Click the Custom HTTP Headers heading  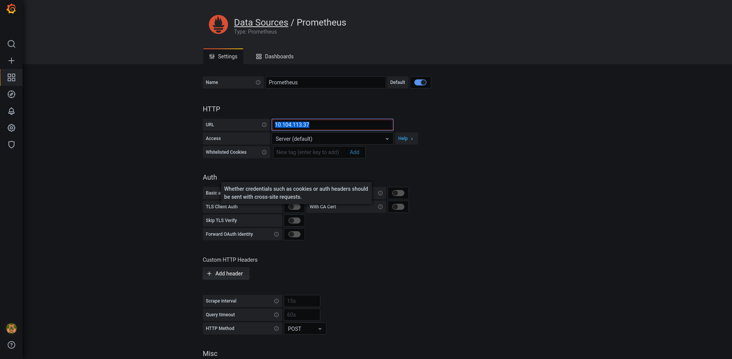[230, 260]
